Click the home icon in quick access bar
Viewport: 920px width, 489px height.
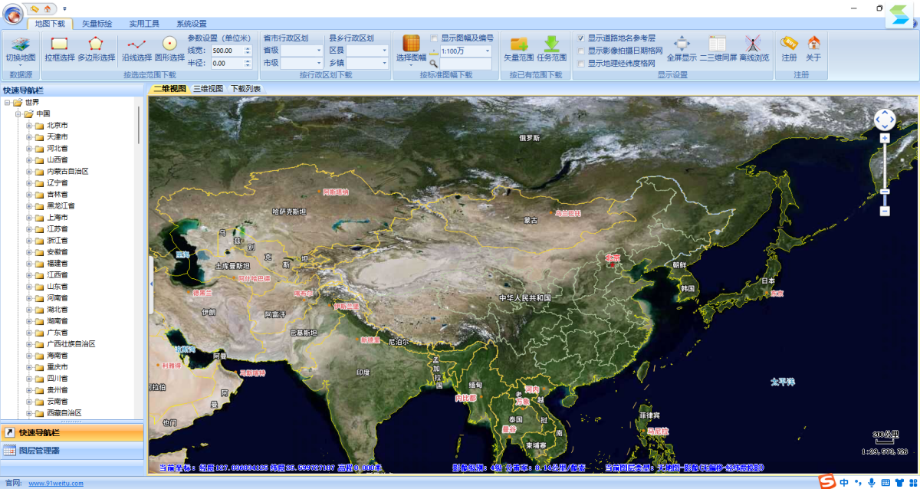point(48,8)
